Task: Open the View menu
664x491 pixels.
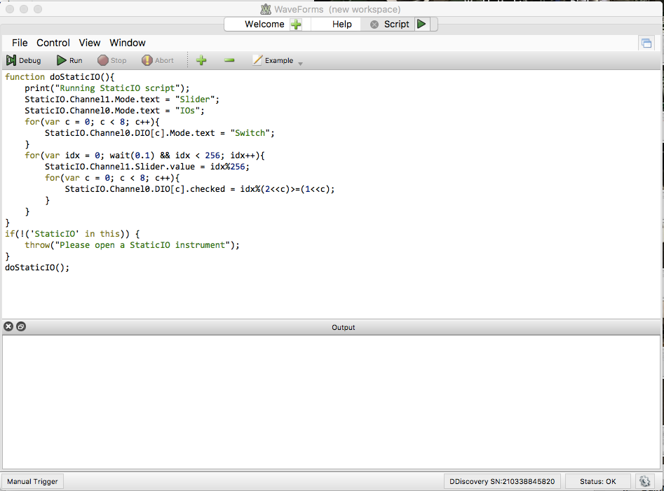Action: [x=89, y=43]
